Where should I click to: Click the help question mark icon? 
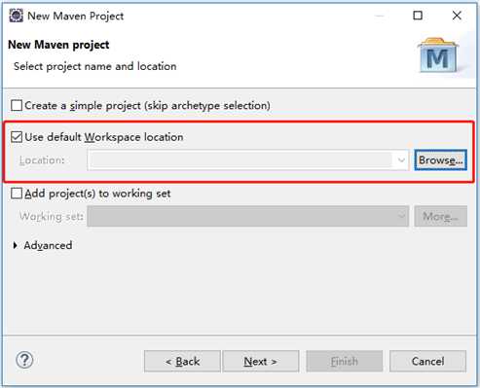[24, 360]
